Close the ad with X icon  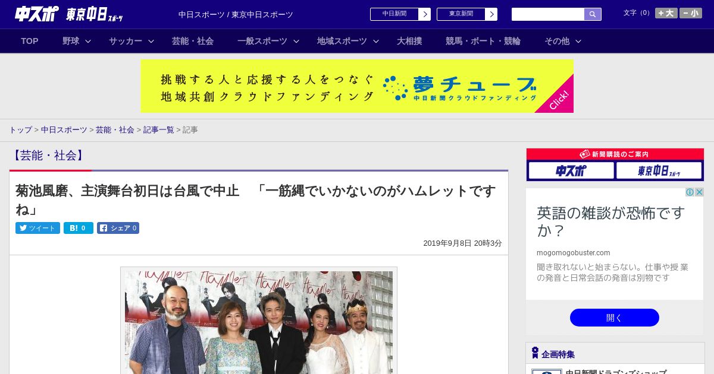point(700,192)
